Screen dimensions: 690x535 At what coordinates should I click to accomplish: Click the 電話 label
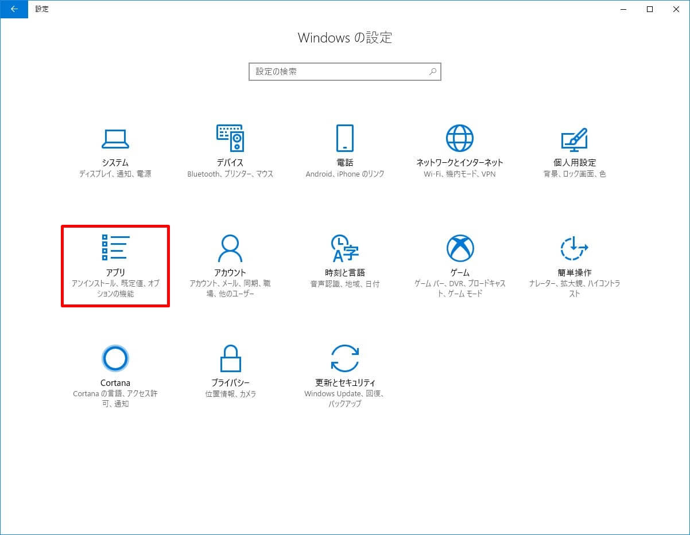point(345,163)
